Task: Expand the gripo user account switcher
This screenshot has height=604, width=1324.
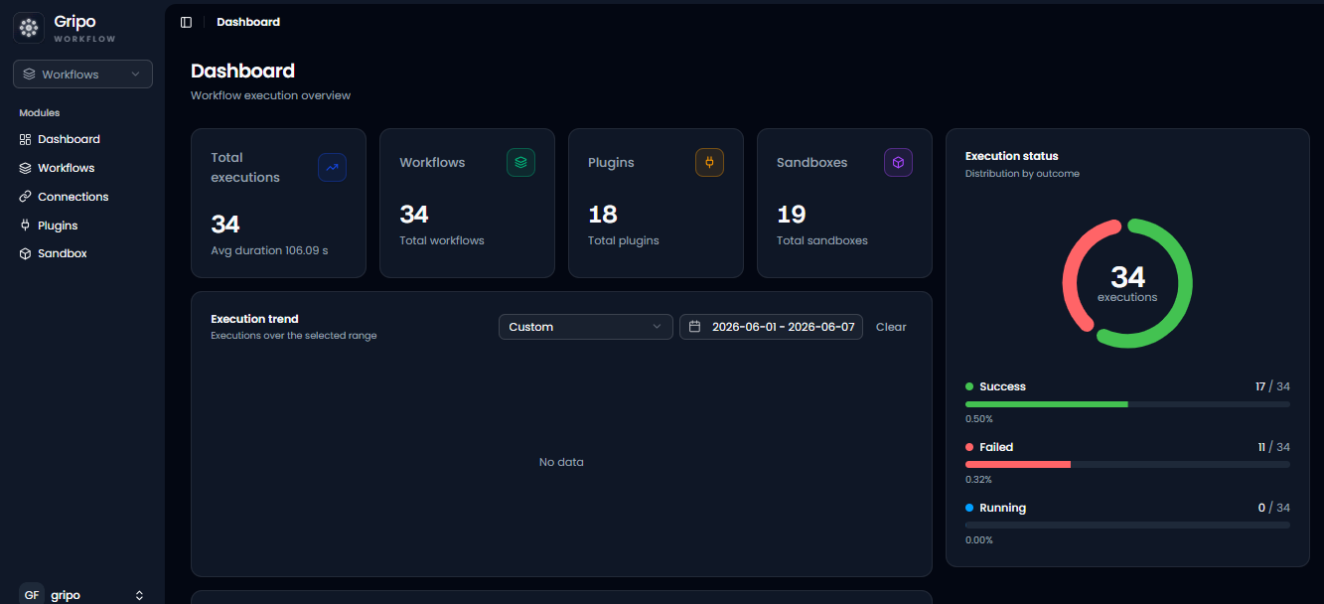Action: (x=82, y=595)
